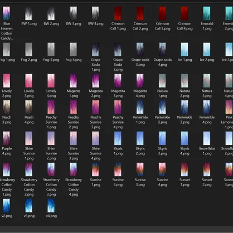The height and width of the screenshot is (233, 233).
Task: Select the BW 4.png file thumbnail
Action: pyautogui.click(x=96, y=13)
